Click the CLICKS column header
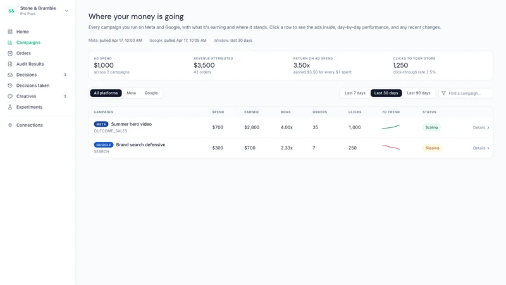This screenshot has height=285, width=506. point(355,112)
